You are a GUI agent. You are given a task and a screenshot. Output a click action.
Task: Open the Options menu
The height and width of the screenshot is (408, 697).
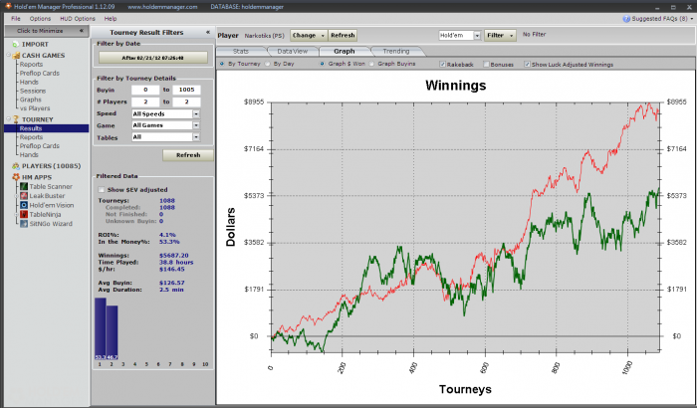(x=40, y=18)
